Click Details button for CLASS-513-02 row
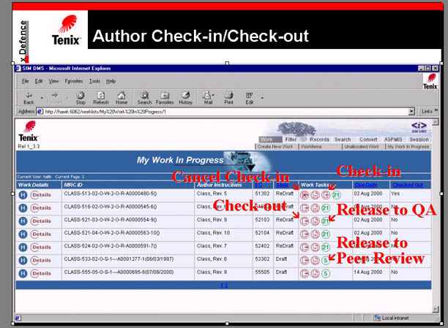Screen dimensions: 448x328 pyautogui.click(x=41, y=195)
